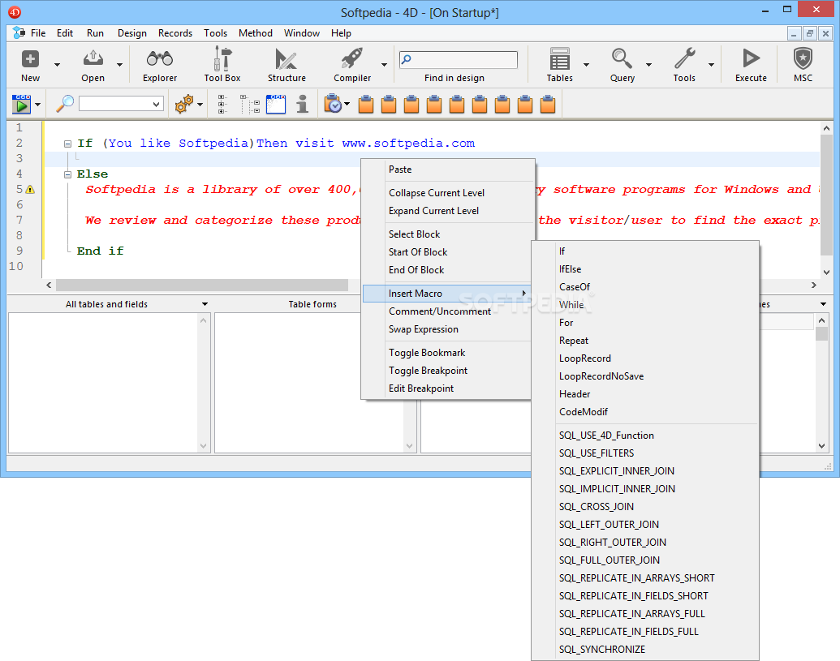The image size is (840, 661).
Task: Expand the Open button dropdown arrow
Action: click(119, 64)
